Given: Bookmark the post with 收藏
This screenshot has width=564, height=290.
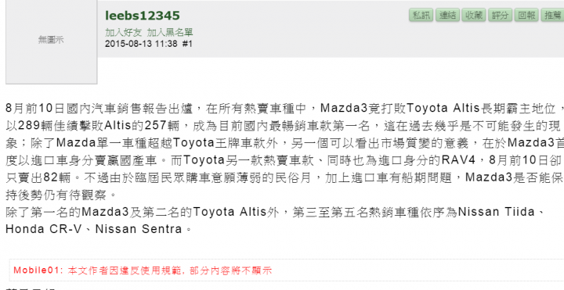Looking at the screenshot, I should (474, 15).
